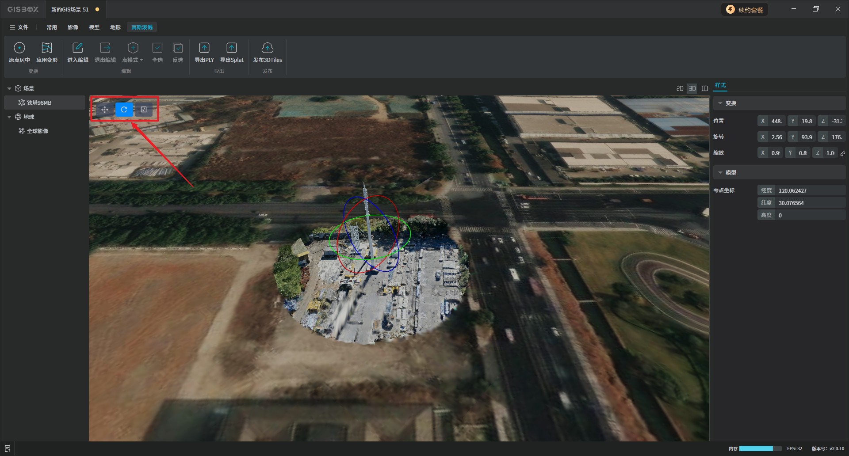Click the 续约套餐 renewal button
The height and width of the screenshot is (456, 849).
[745, 10]
